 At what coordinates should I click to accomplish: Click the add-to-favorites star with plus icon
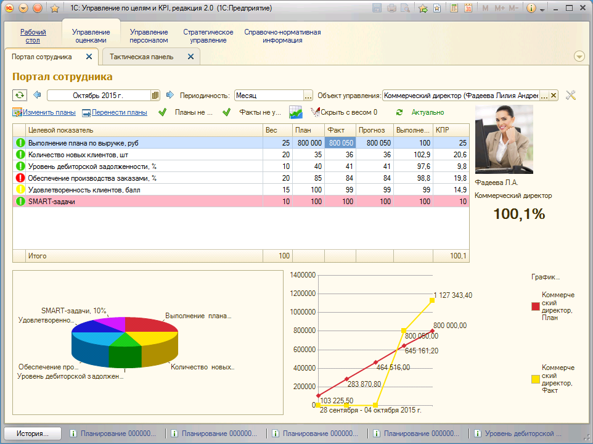(423, 8)
